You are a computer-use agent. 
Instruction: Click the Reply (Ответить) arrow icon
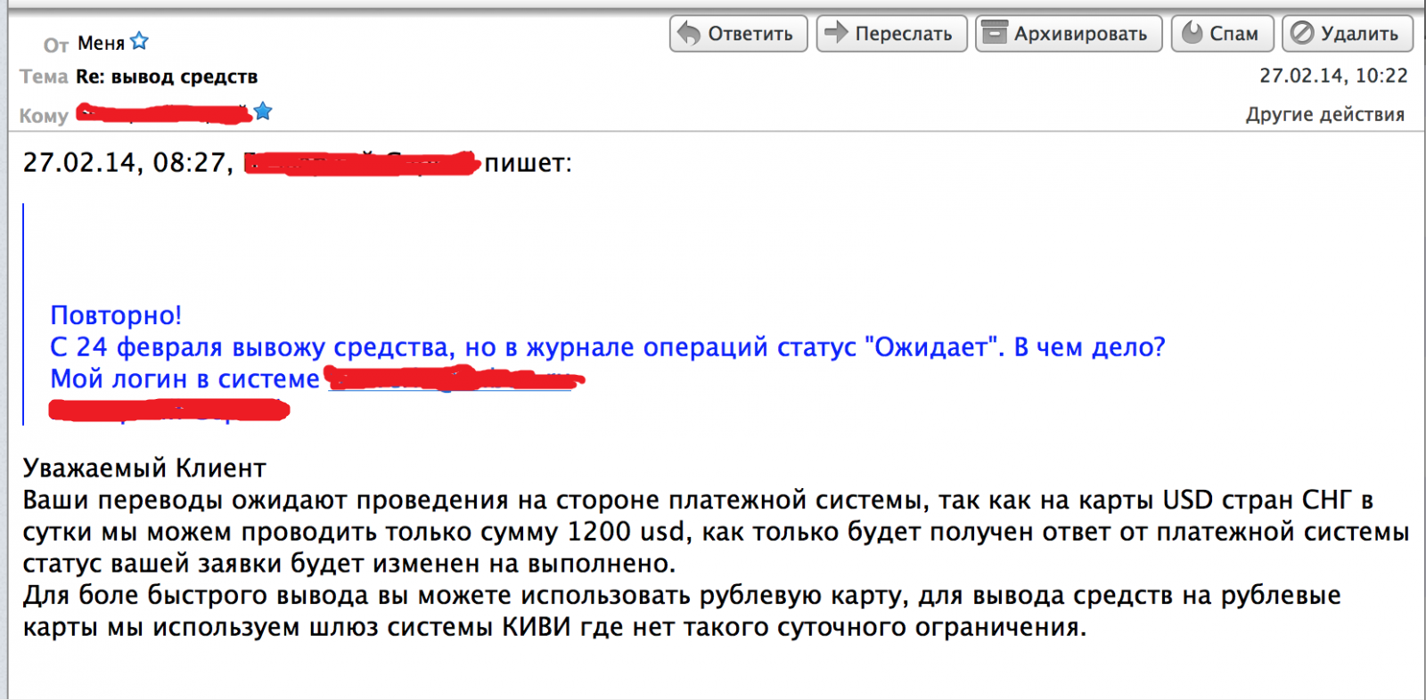pyautogui.click(x=689, y=34)
